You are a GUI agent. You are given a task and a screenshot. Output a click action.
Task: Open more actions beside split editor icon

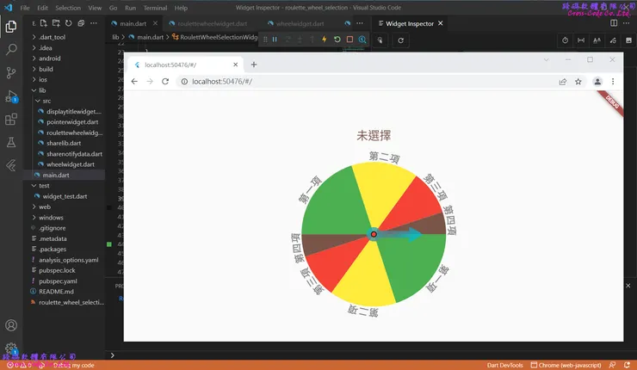[627, 23]
